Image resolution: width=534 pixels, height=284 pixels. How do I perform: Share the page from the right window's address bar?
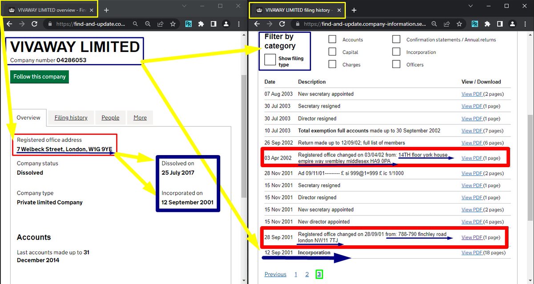coord(446,24)
